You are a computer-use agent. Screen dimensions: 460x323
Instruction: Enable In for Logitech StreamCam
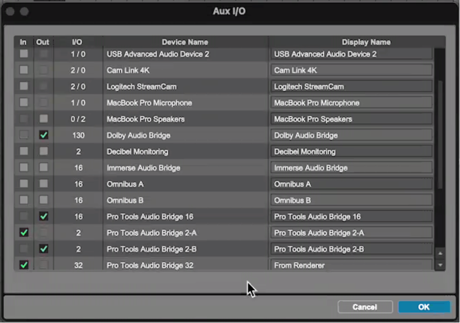pos(24,86)
